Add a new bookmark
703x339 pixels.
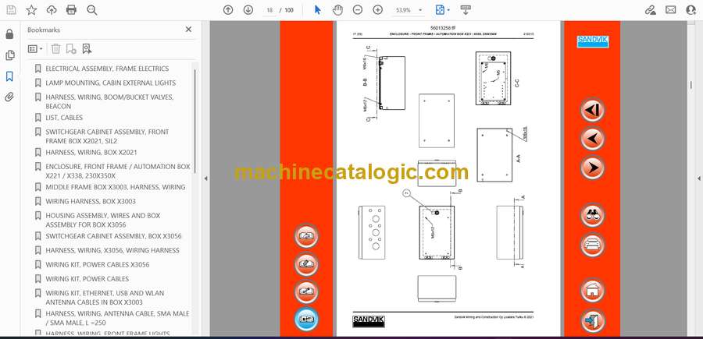71,49
